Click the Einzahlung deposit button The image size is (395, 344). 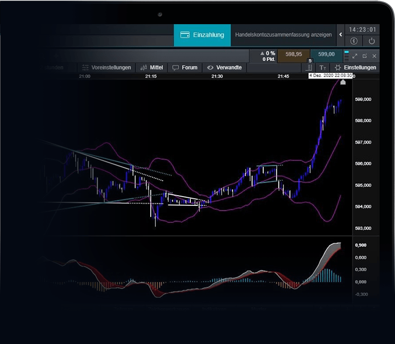pyautogui.click(x=202, y=35)
